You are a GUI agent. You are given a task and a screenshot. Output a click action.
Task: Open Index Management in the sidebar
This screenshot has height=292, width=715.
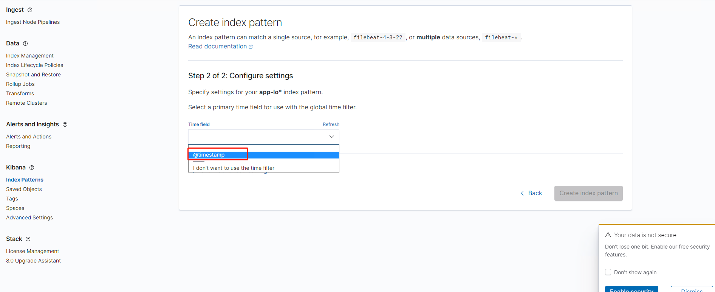[30, 56]
